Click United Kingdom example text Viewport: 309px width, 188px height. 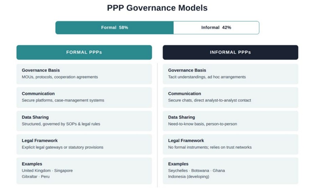36,170
